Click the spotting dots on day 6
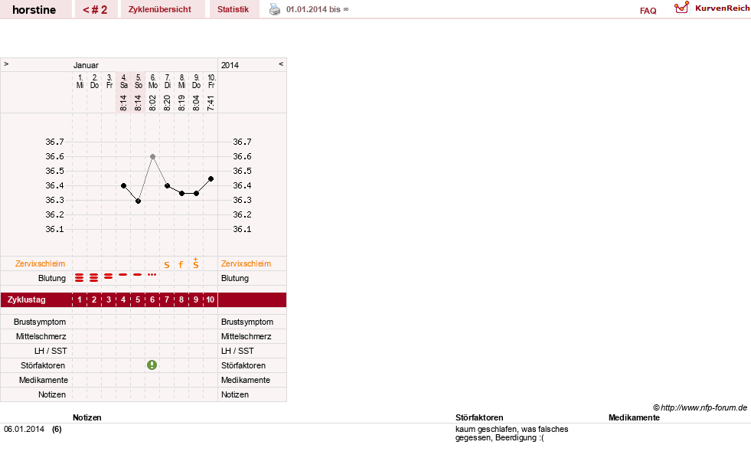The height and width of the screenshot is (458, 751). click(x=152, y=274)
